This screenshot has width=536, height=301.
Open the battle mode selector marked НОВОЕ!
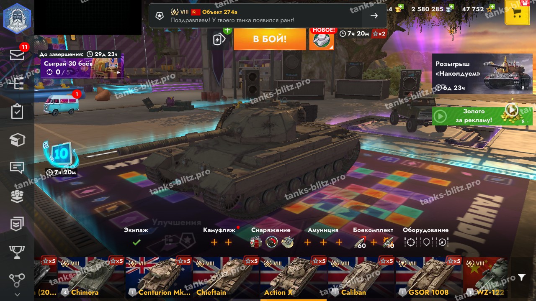point(322,39)
